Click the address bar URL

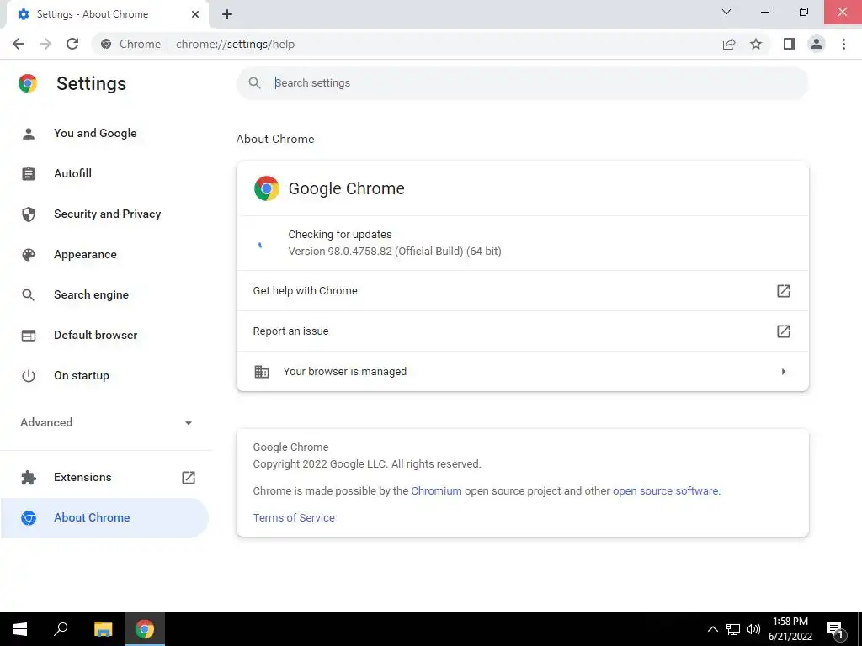pyautogui.click(x=236, y=44)
